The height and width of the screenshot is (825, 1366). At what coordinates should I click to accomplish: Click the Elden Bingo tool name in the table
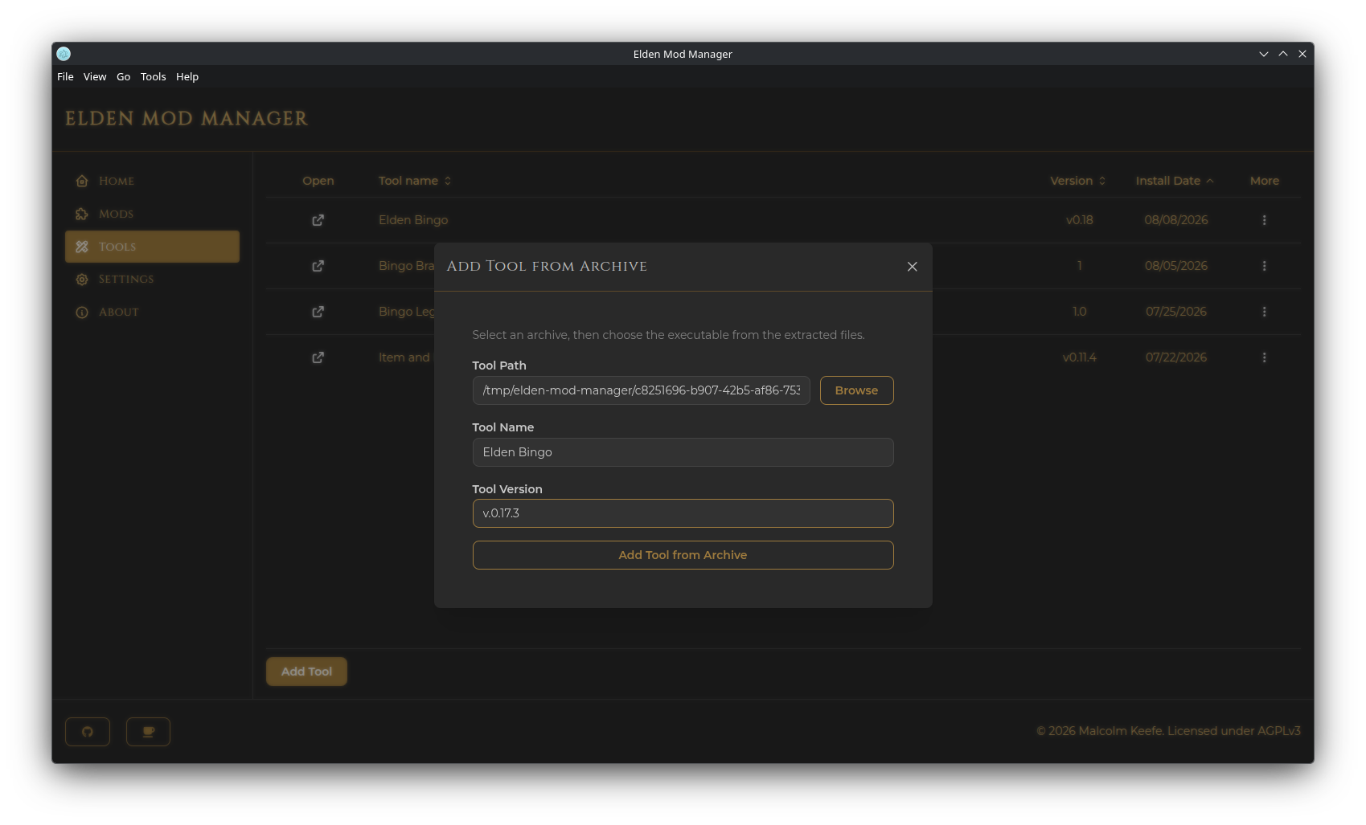[413, 220]
